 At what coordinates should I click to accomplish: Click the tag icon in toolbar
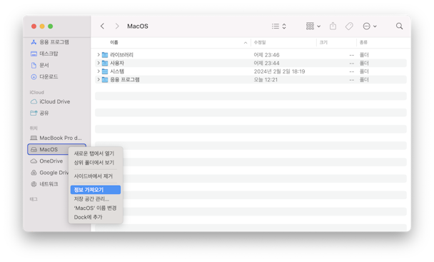click(349, 26)
